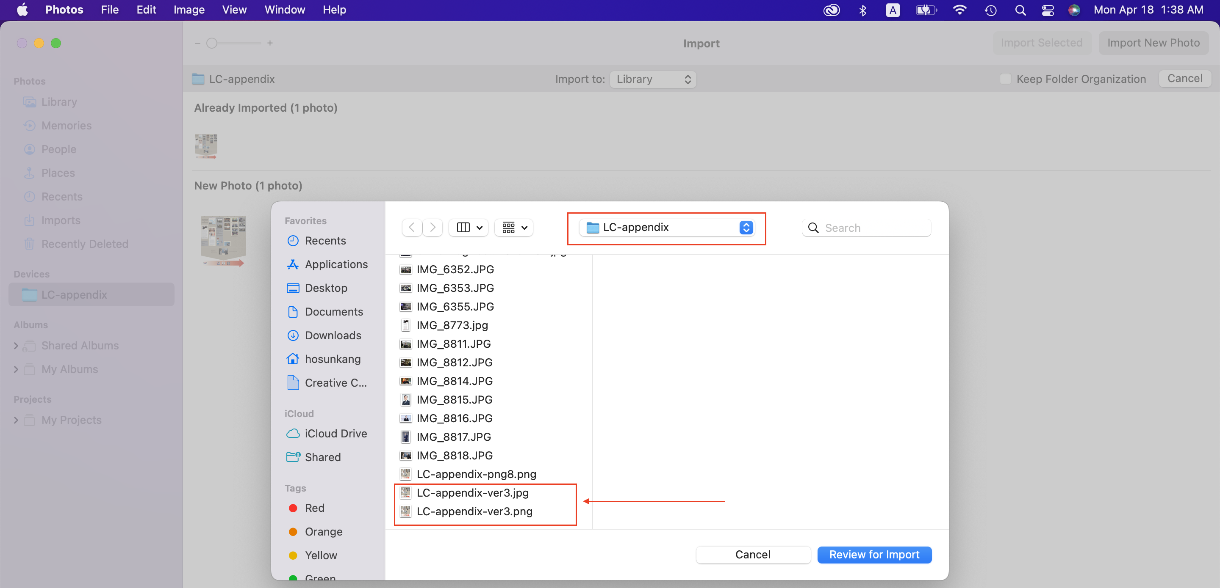This screenshot has width=1220, height=588.
Task: Click the back navigation arrow in file dialog
Action: [x=412, y=228]
